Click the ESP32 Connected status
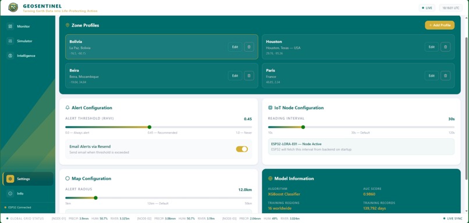 pyautogui.click(x=17, y=207)
